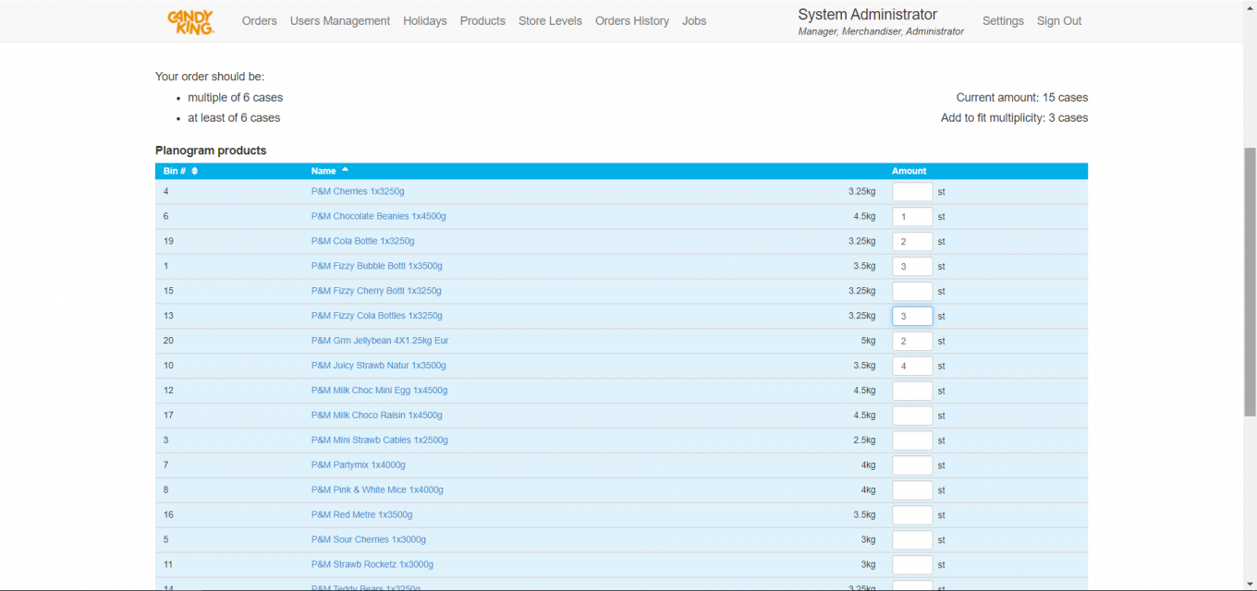1257x591 pixels.
Task: Open the P&M Cherries 1x3250g product
Action: 358,191
